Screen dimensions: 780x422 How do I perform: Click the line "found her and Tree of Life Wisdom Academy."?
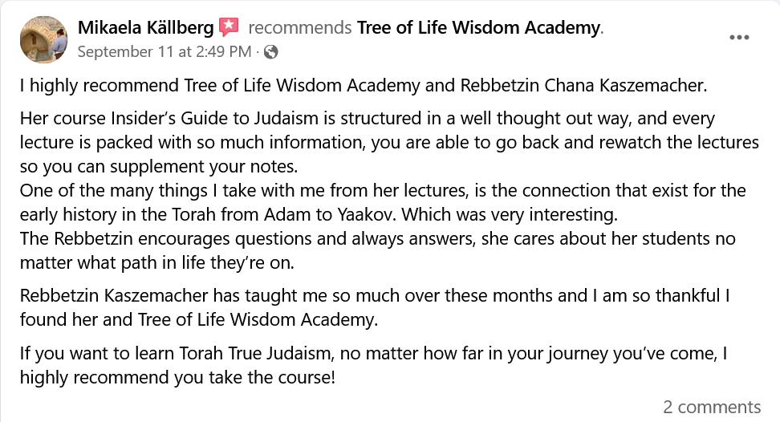(199, 319)
